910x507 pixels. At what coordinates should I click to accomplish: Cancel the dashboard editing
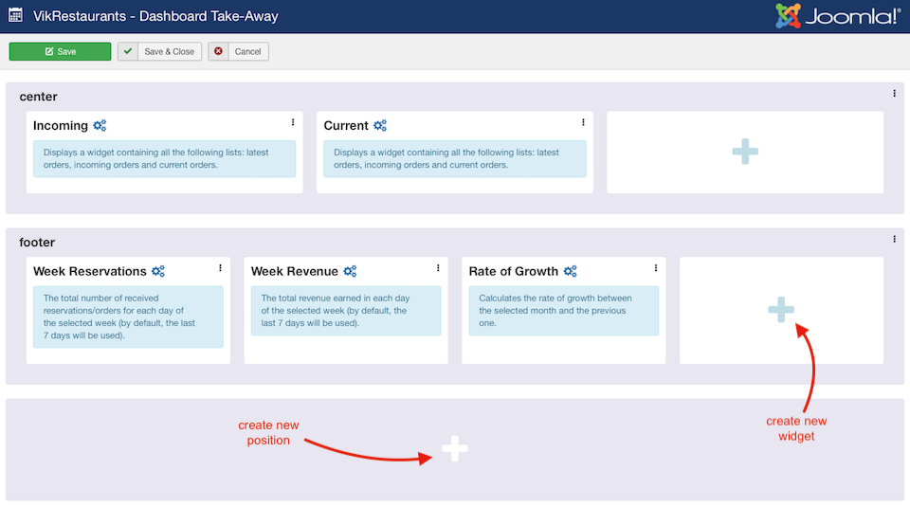coord(239,51)
